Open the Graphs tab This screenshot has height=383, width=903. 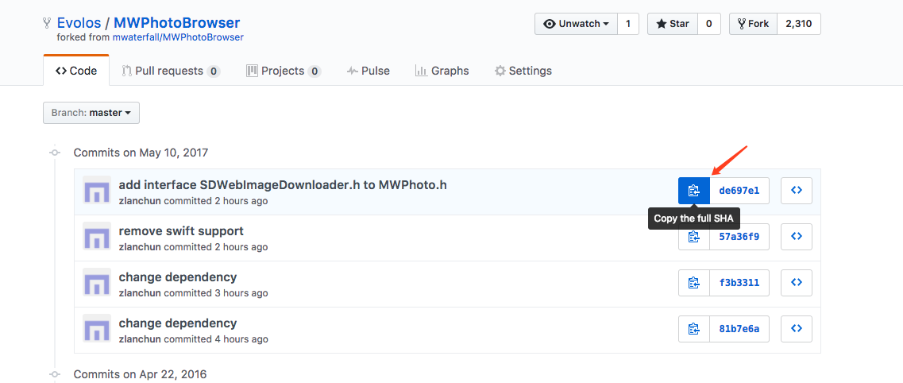pyautogui.click(x=442, y=71)
